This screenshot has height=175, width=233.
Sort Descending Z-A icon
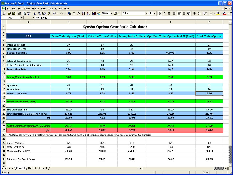pos(88,13)
